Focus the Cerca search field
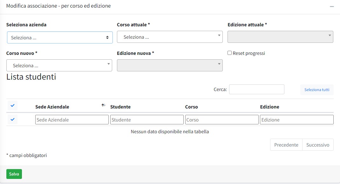This screenshot has width=340, height=184. click(x=256, y=89)
